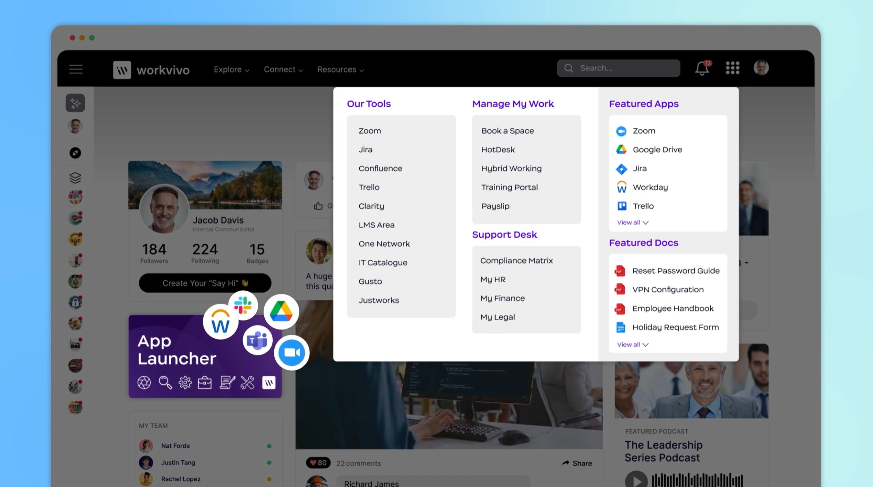873x487 pixels.
Task: Open Google Drive icon in Featured Apps
Action: (x=621, y=150)
